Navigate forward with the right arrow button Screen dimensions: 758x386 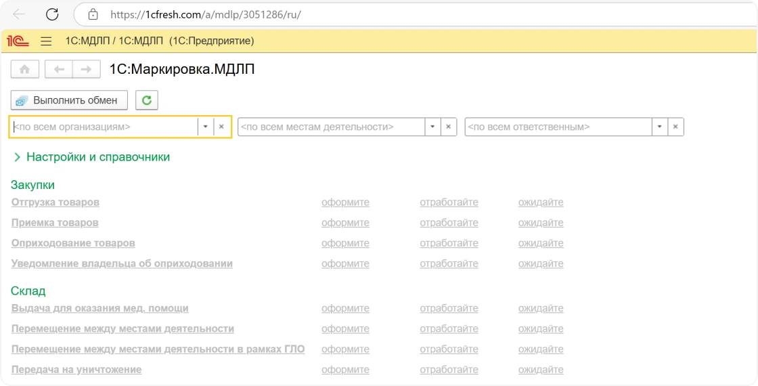[87, 69]
